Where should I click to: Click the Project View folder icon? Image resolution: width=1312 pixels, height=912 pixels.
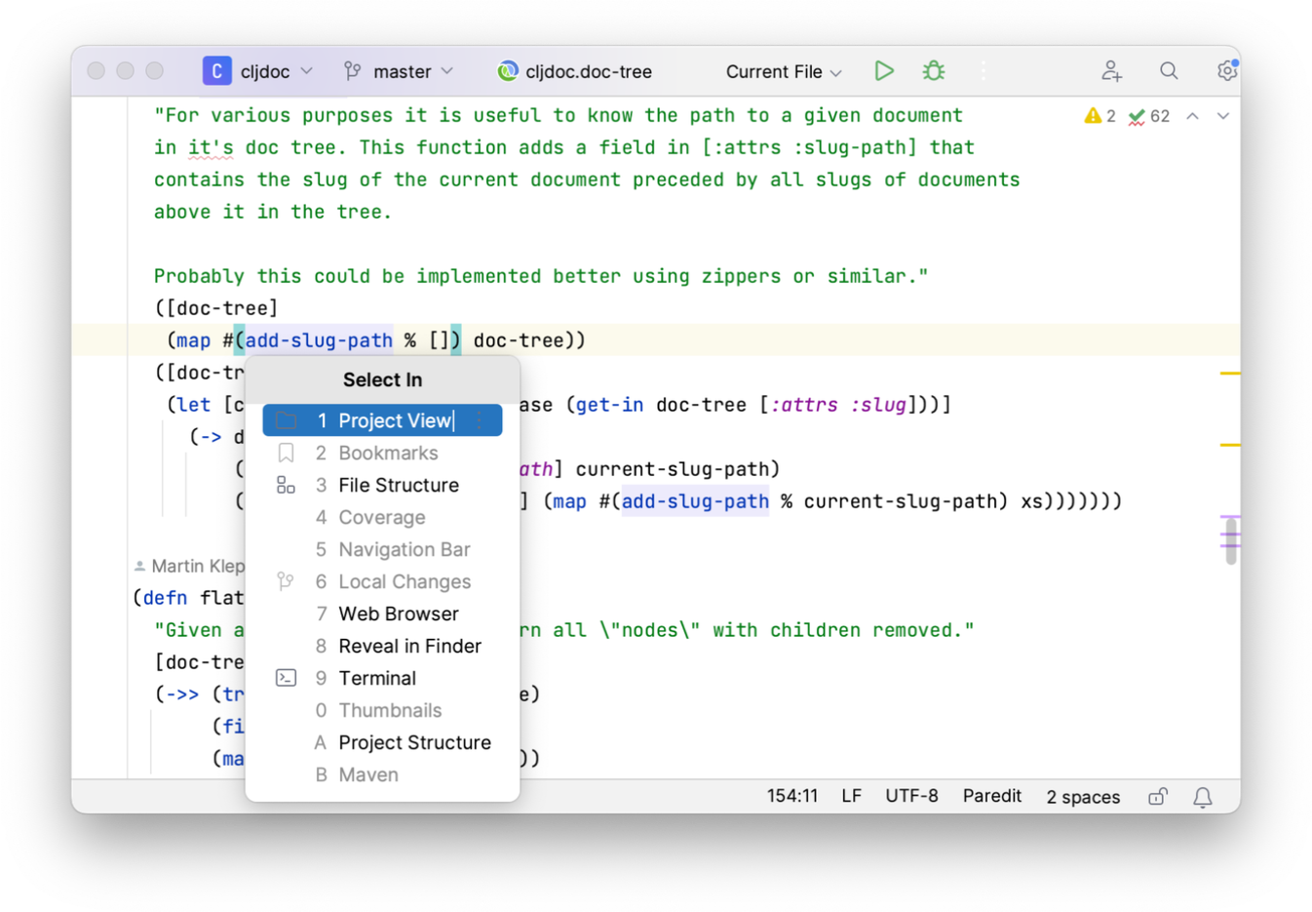(286, 420)
